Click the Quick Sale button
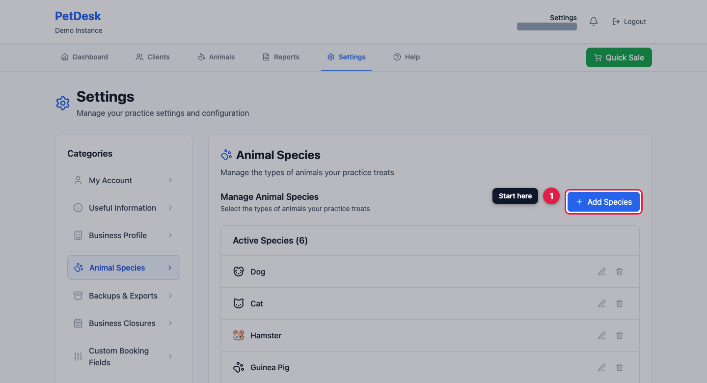This screenshot has height=383, width=707. coord(619,57)
